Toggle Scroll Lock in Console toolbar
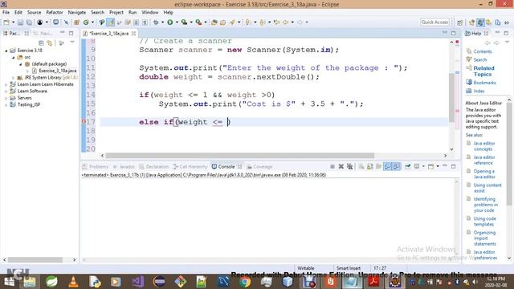Viewport: 514px width, 289px height. click(x=370, y=166)
